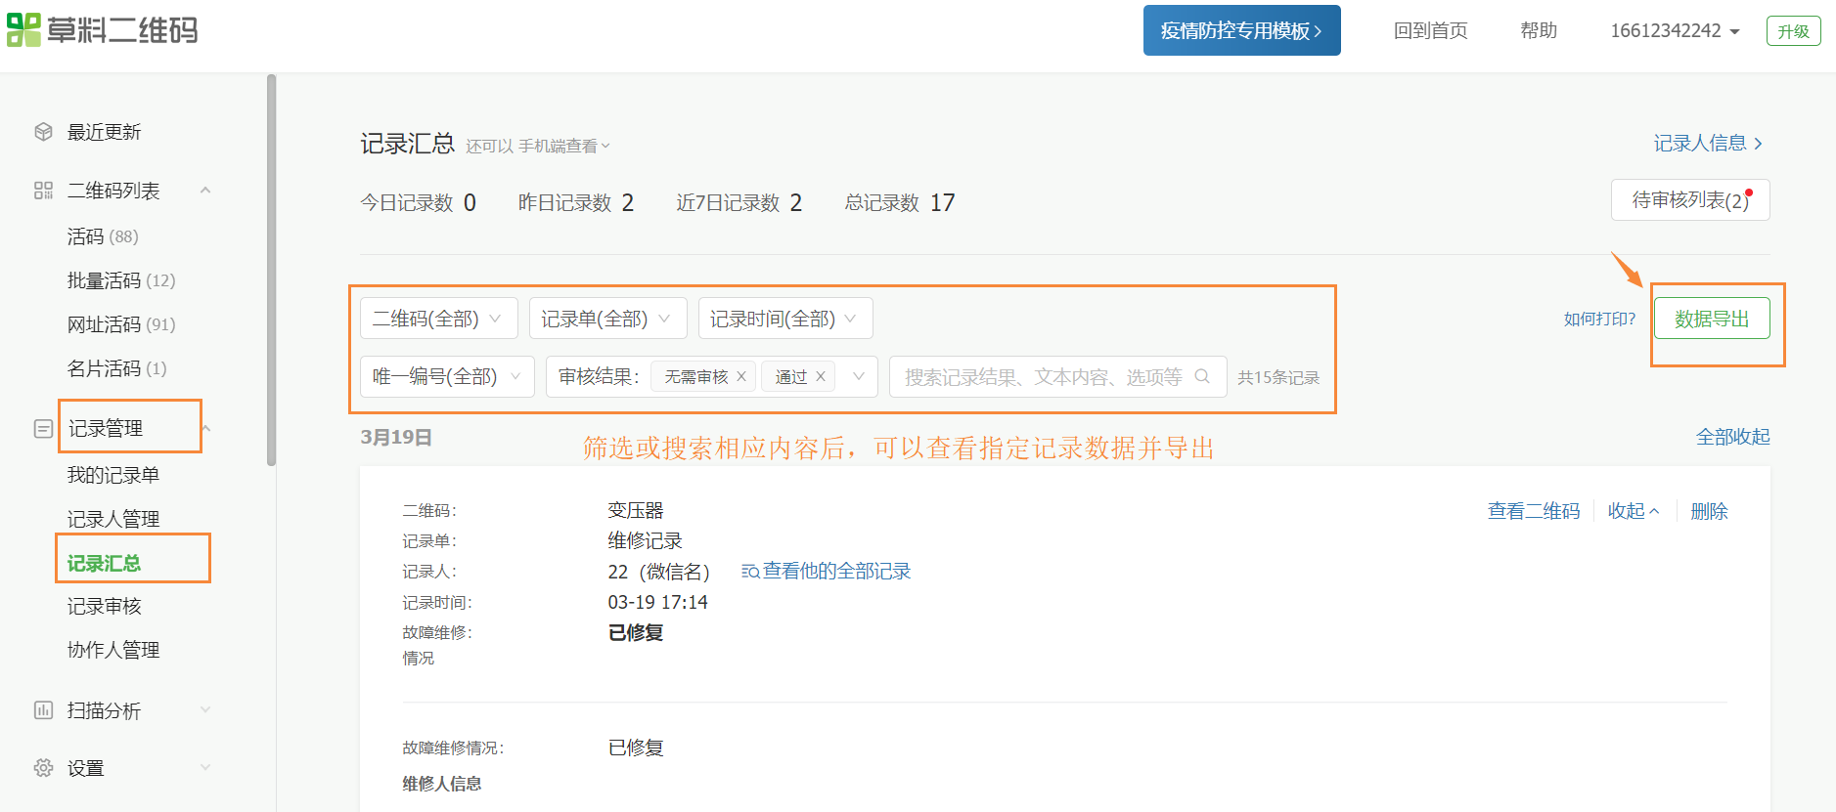1836x812 pixels.
Task: Click the 今日记录数 0 statistic
Action: [418, 202]
